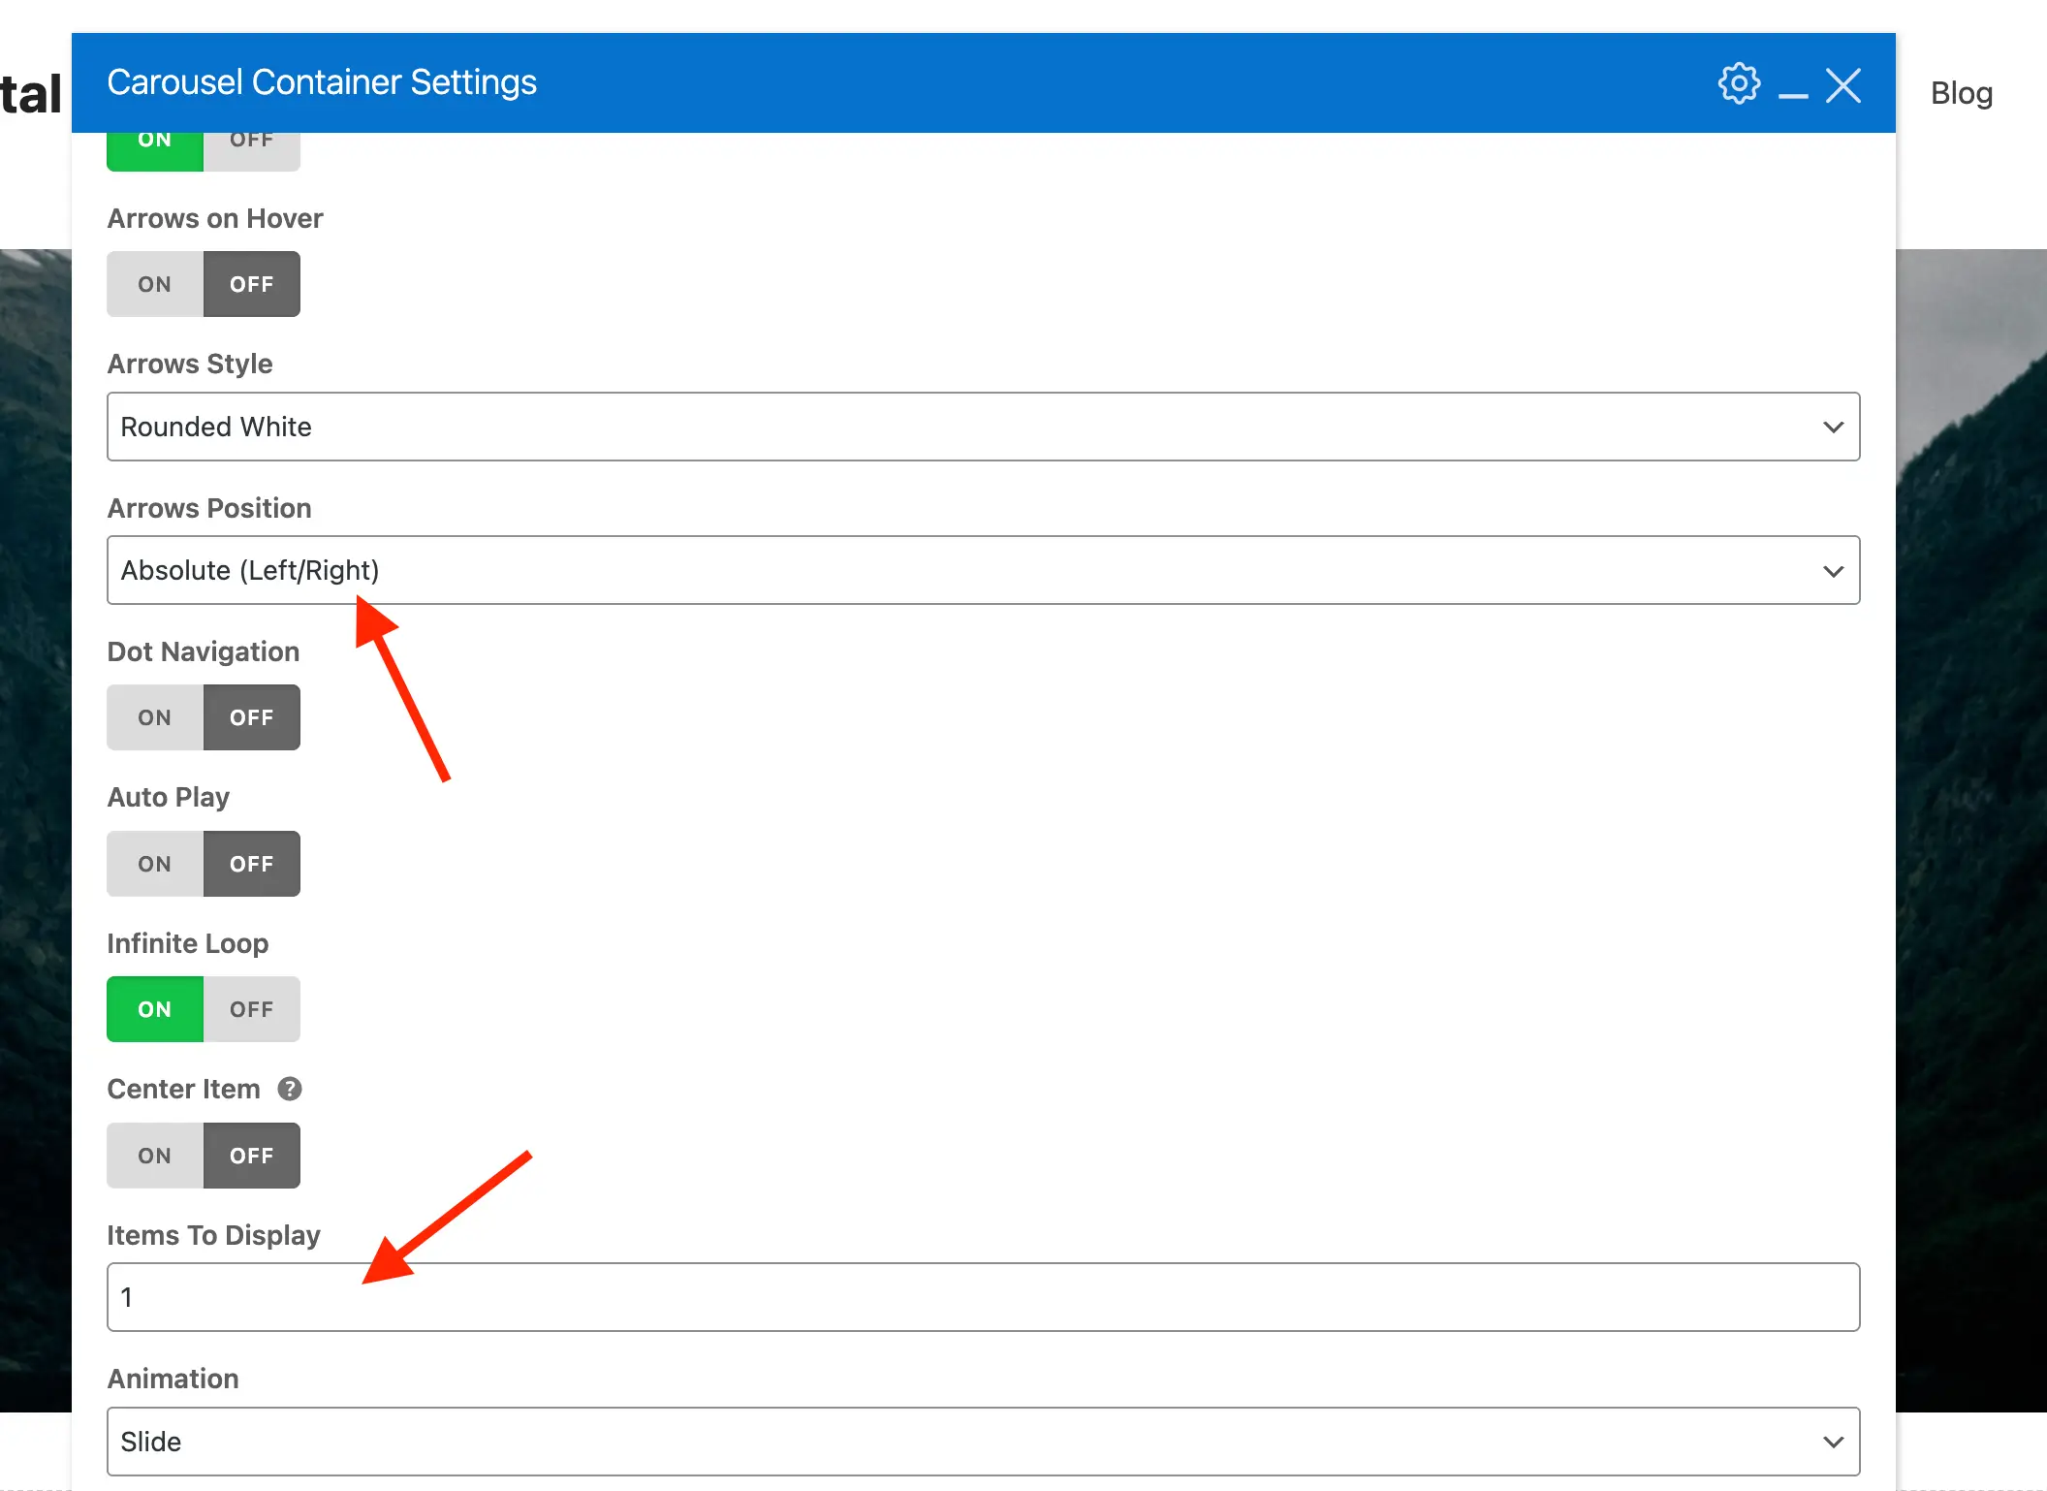Click the Carousel Container Settings title
This screenshot has height=1491, width=2047.
pos(322,82)
